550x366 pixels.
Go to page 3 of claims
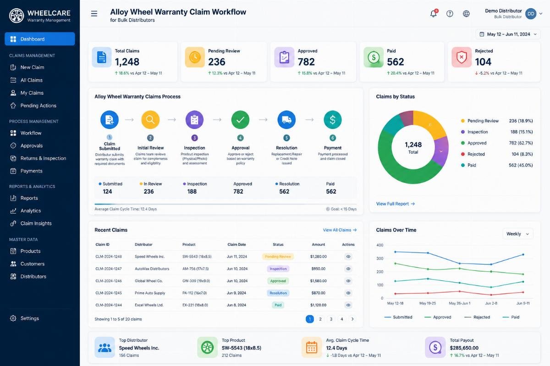click(331, 319)
